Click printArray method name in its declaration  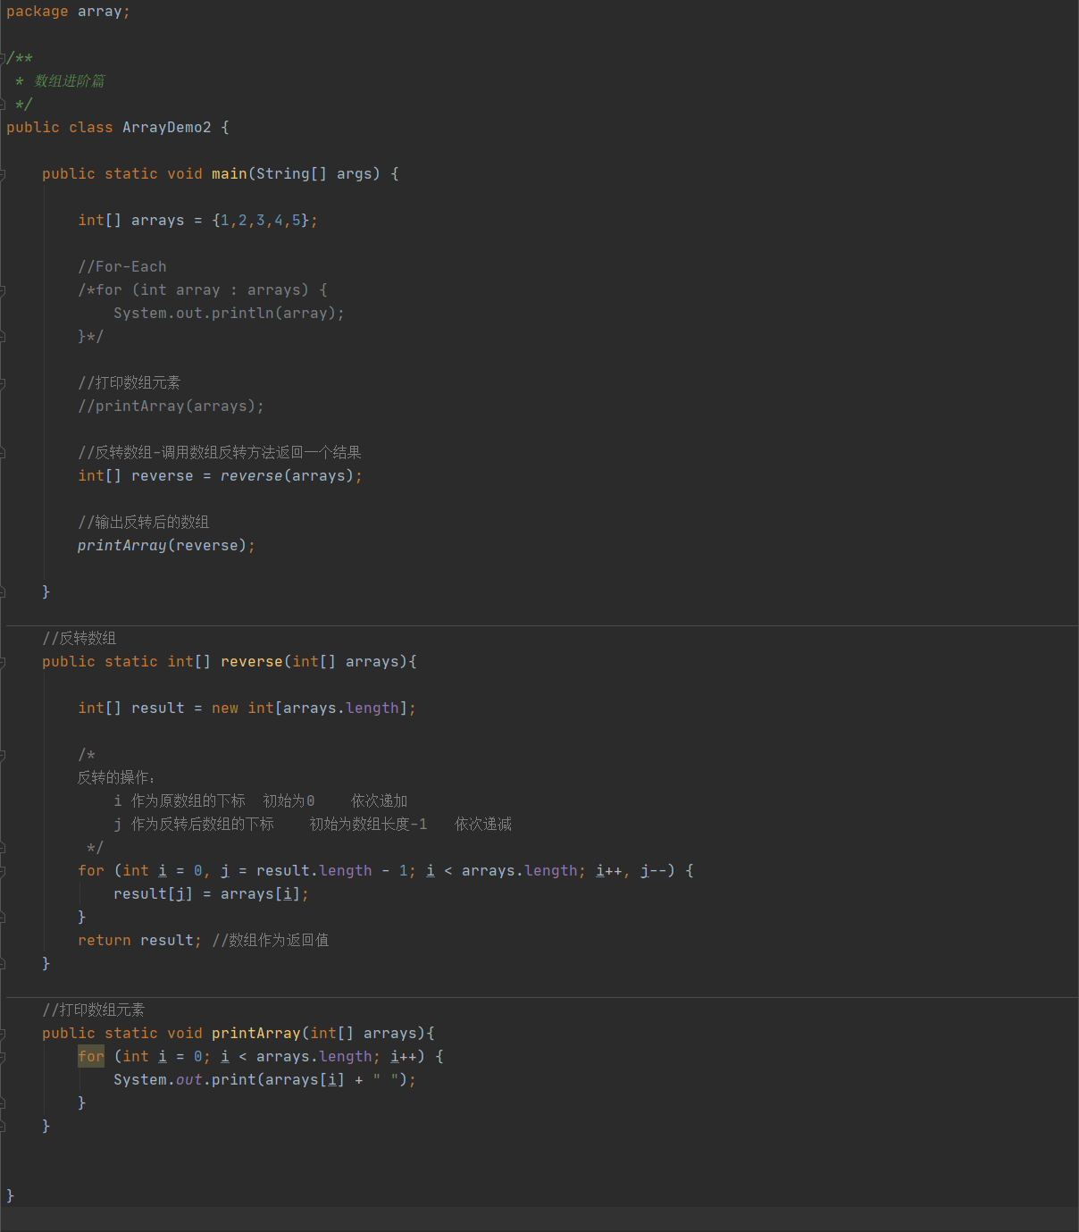(256, 1034)
